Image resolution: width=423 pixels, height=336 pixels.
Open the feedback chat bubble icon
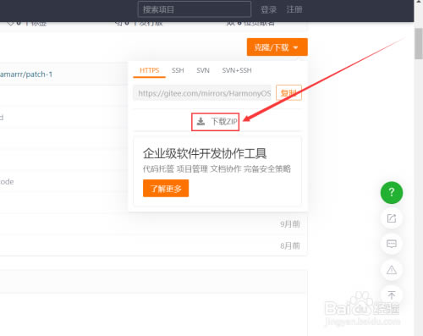(x=392, y=244)
